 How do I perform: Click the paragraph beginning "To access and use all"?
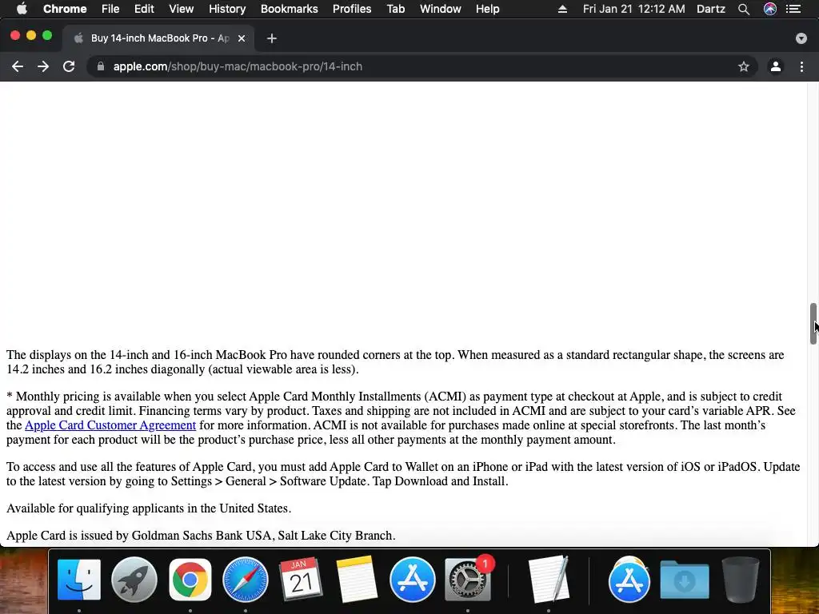[x=403, y=473]
